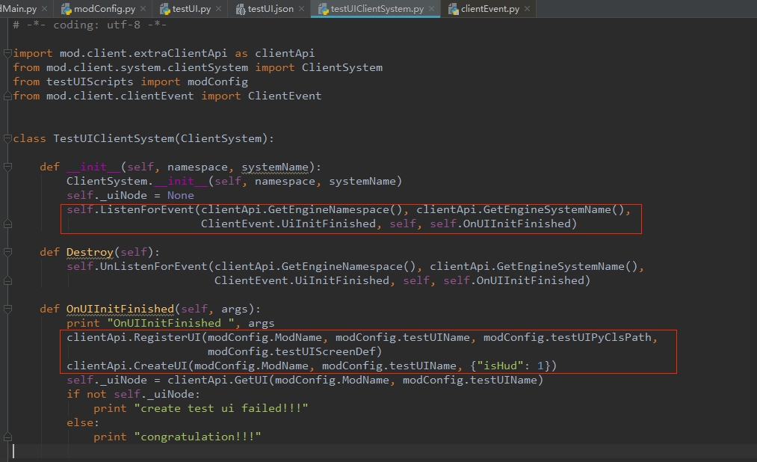Click the Python icon on testUIClientSystem.py tab
757x462 pixels.
click(323, 9)
